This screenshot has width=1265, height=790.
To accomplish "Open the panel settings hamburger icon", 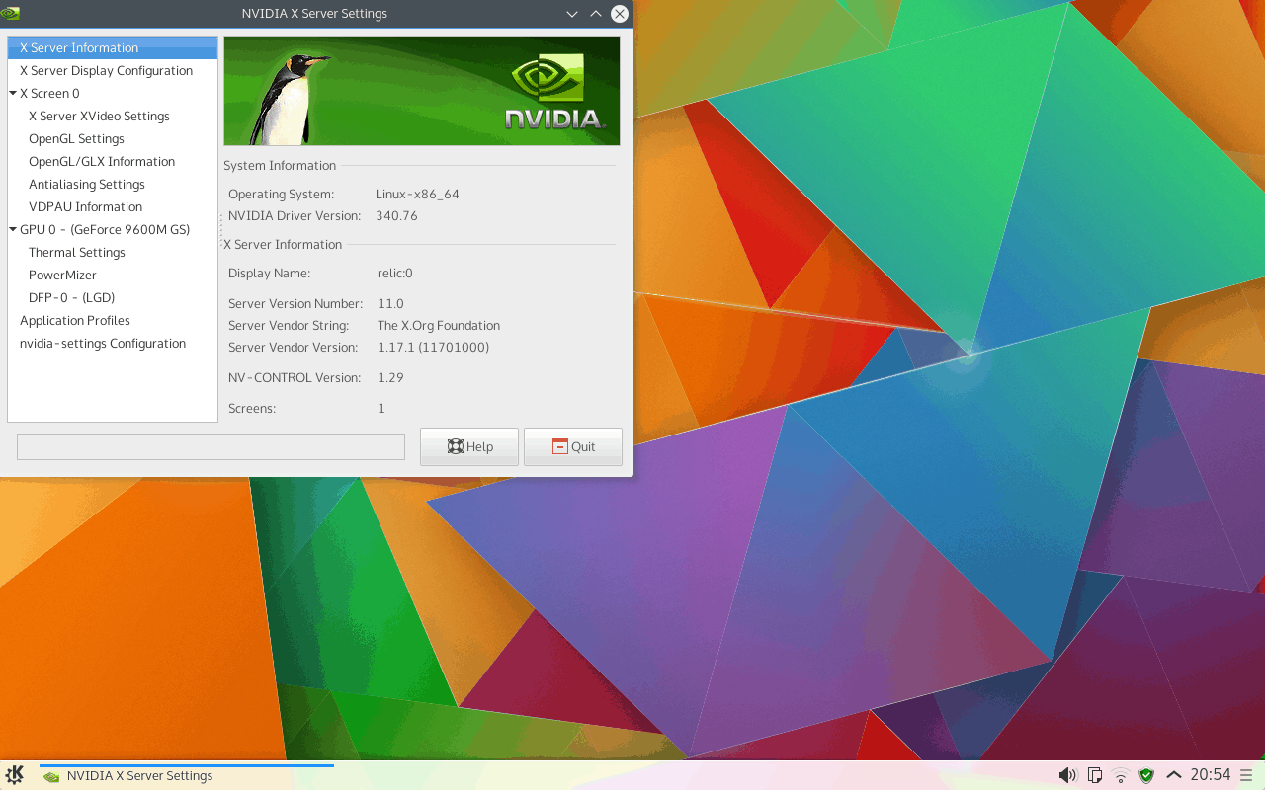I will [x=1246, y=775].
